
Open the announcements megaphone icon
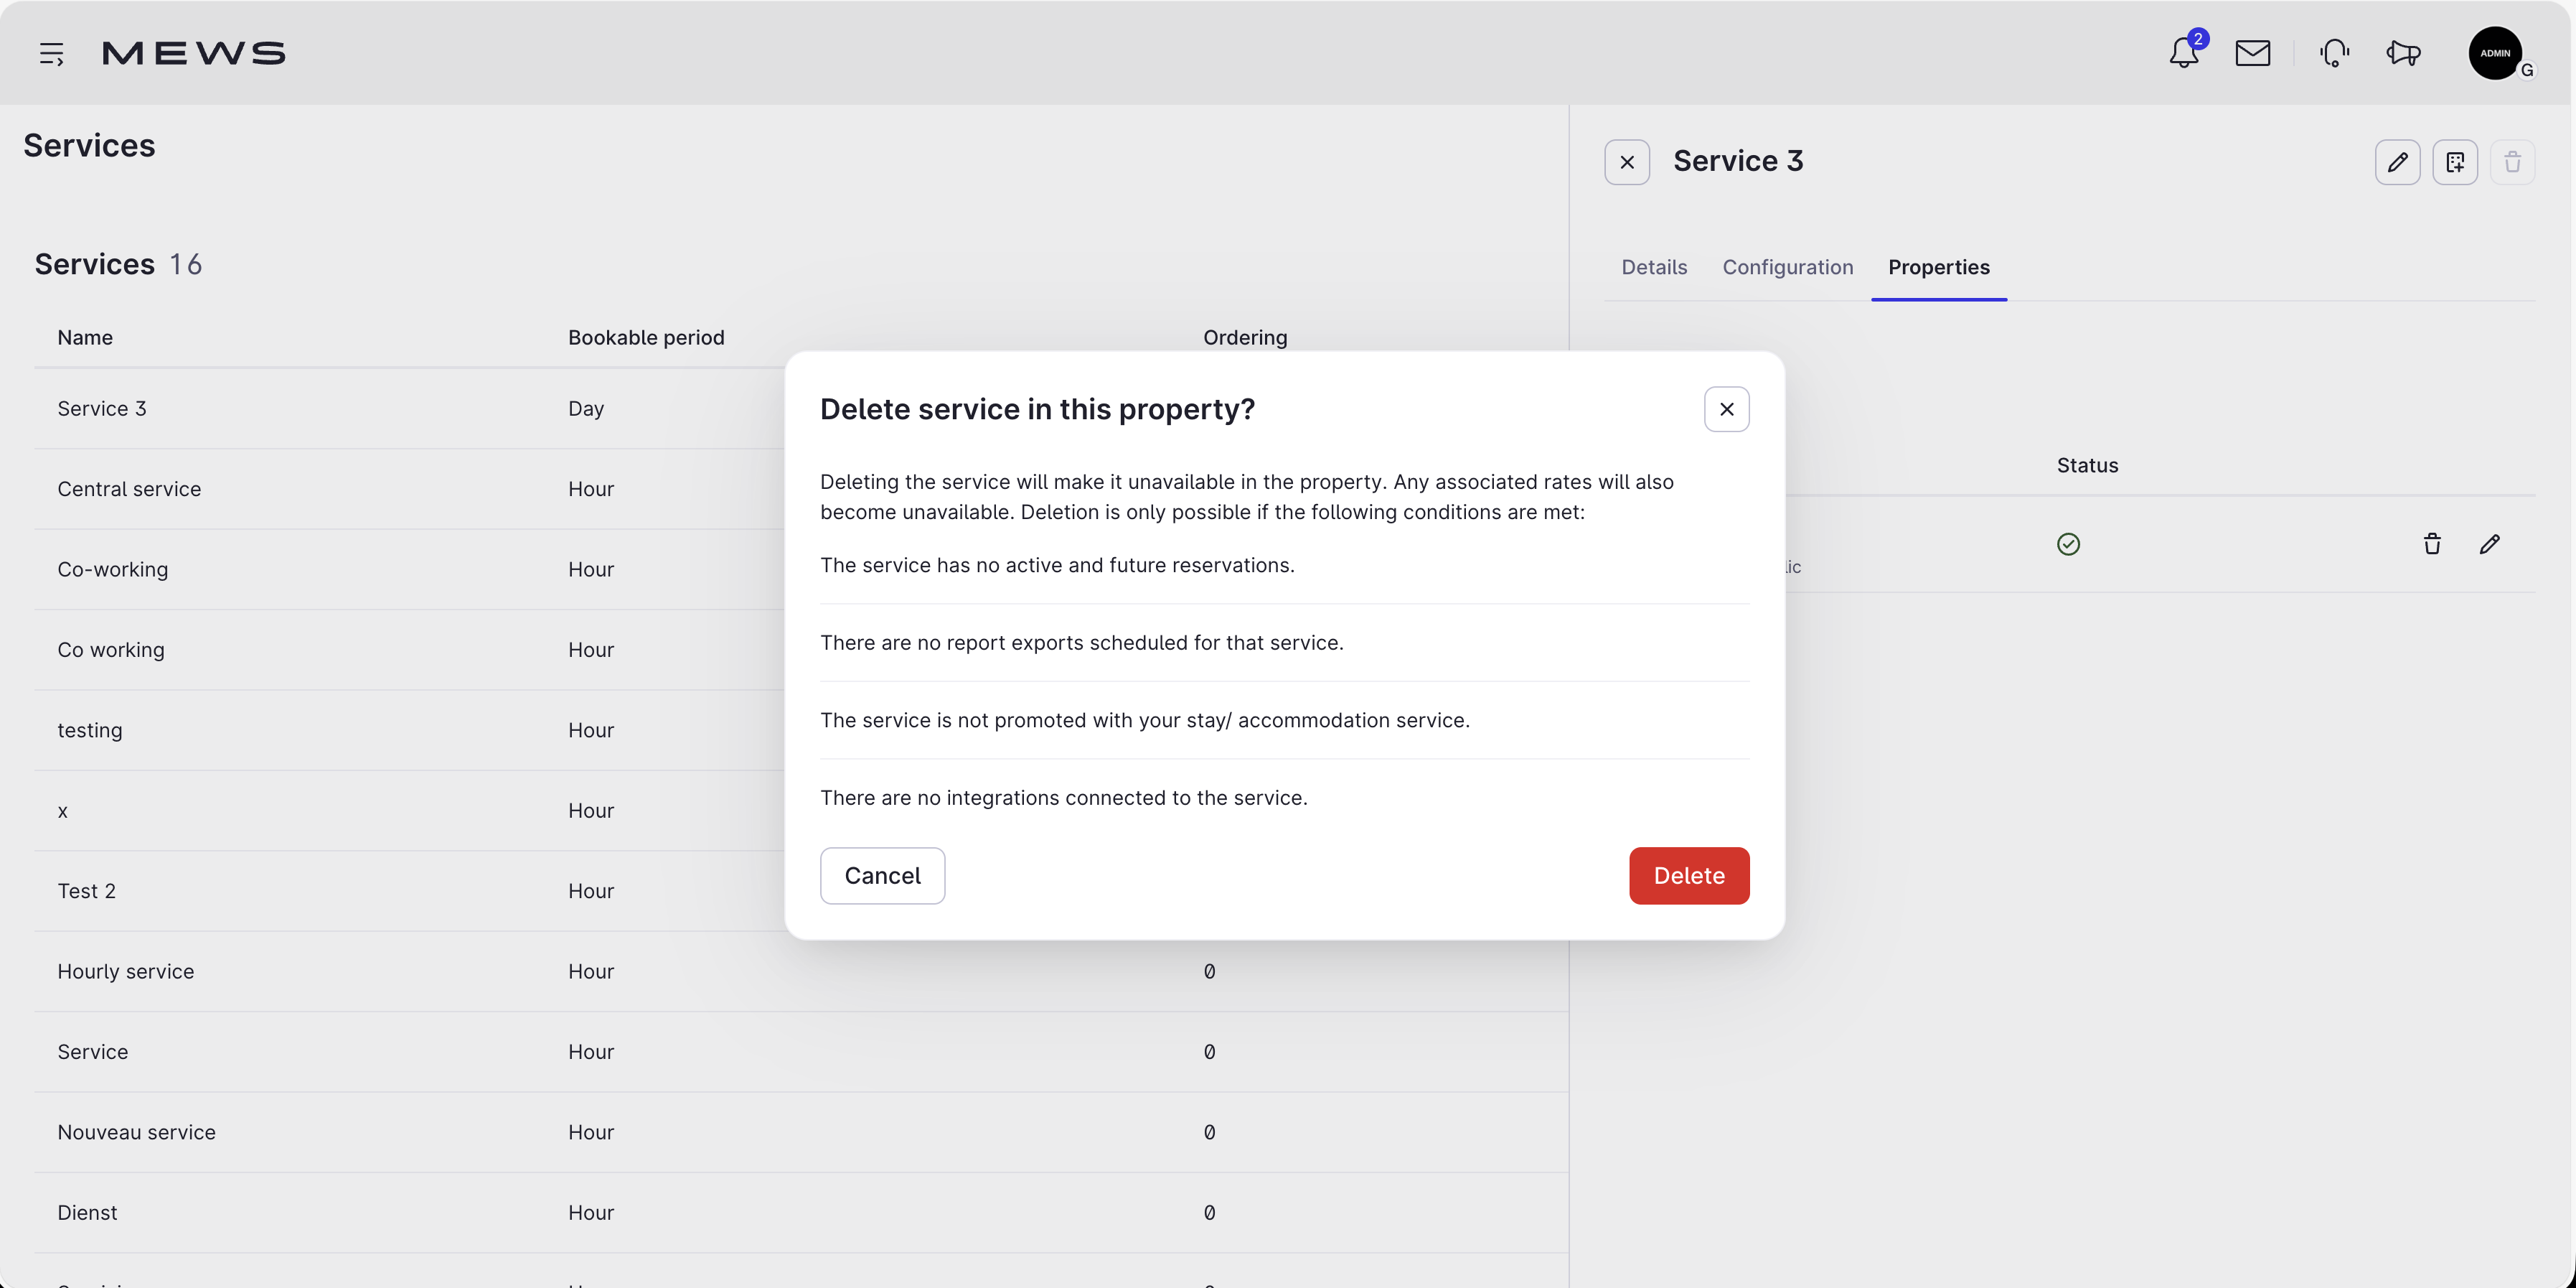click(2403, 53)
